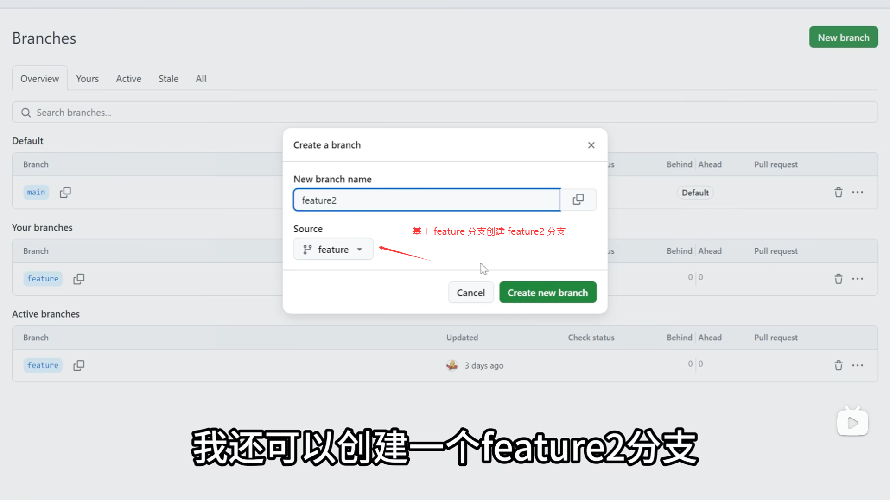Open more options in Your branches row

(x=858, y=279)
